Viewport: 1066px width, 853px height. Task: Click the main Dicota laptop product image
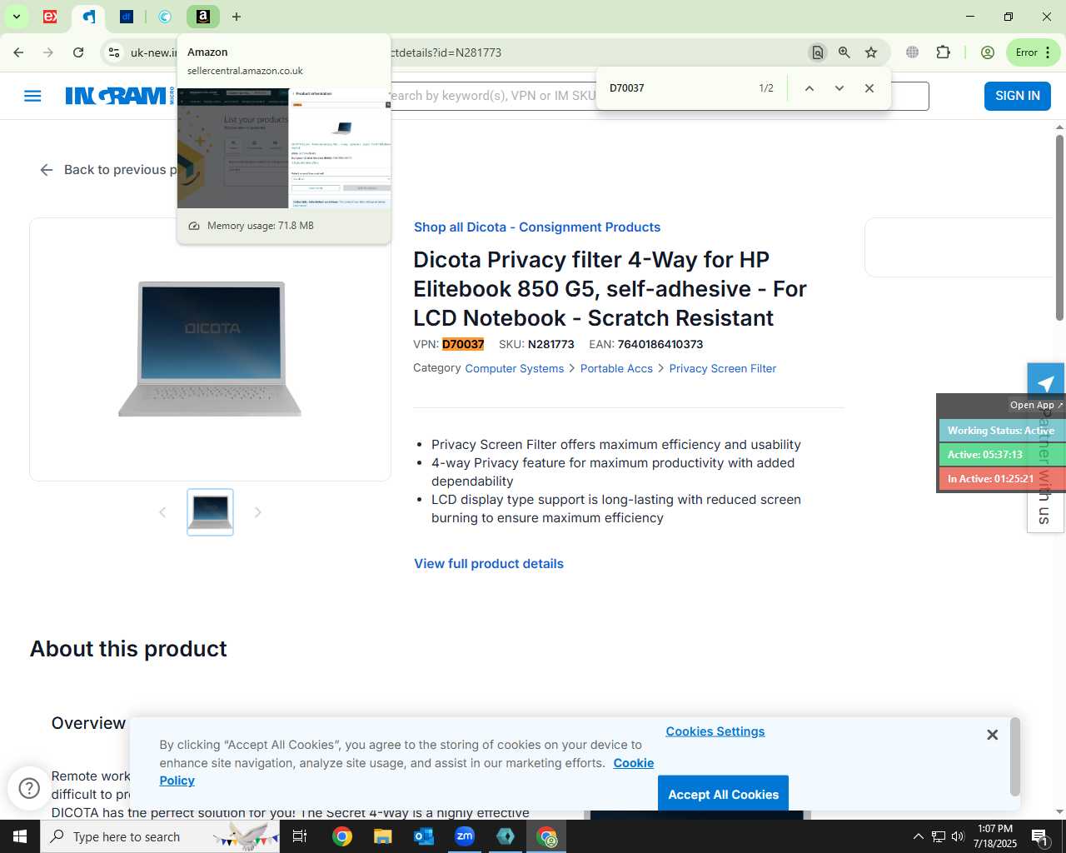[210, 349]
